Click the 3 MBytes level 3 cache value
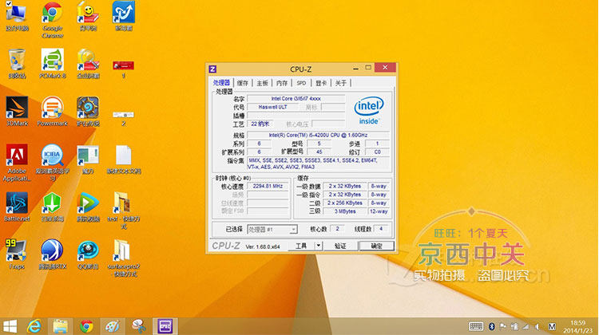The width and height of the screenshot is (599, 335). pyautogui.click(x=345, y=211)
